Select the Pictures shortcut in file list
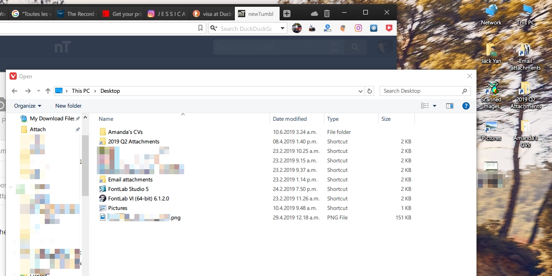552x276 pixels. click(x=118, y=208)
